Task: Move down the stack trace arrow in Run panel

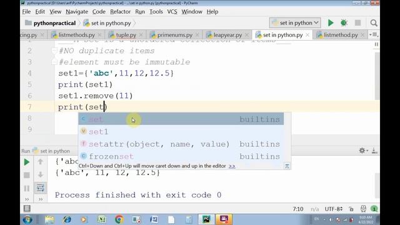Action: (x=40, y=175)
